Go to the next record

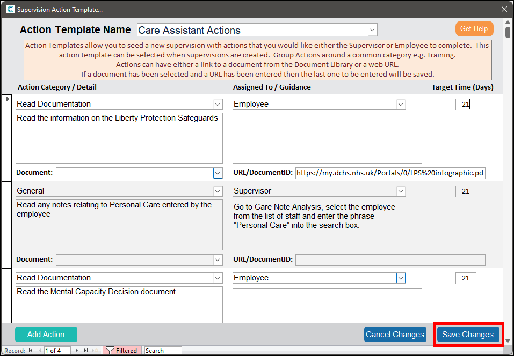click(77, 351)
